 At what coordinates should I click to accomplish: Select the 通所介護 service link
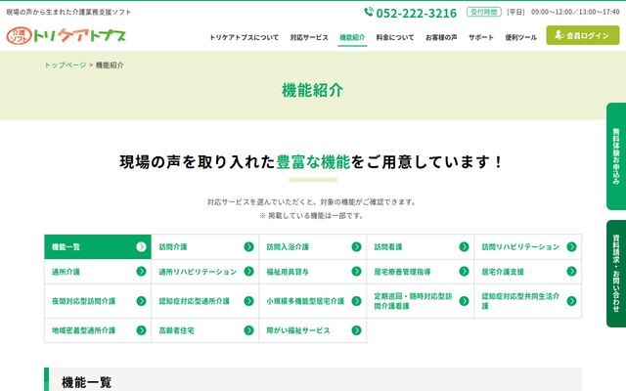click(98, 272)
